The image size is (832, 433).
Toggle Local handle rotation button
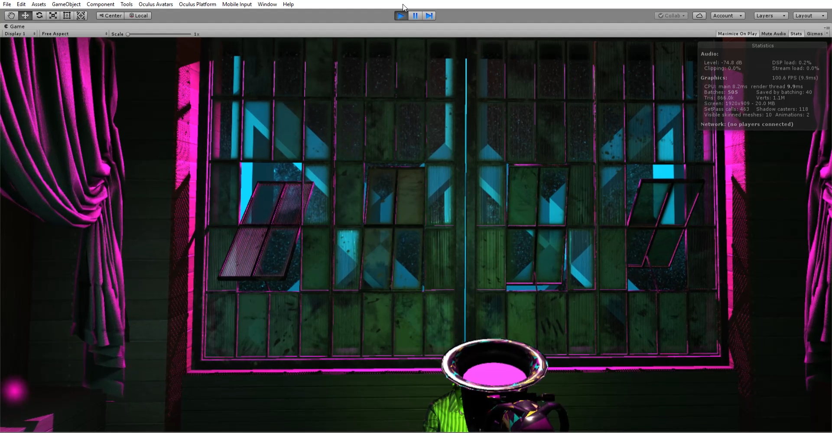click(138, 16)
